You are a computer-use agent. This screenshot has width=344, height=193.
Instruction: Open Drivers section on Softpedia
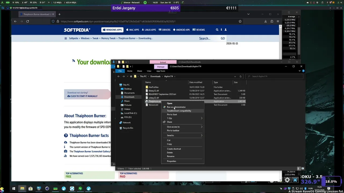[164, 30]
